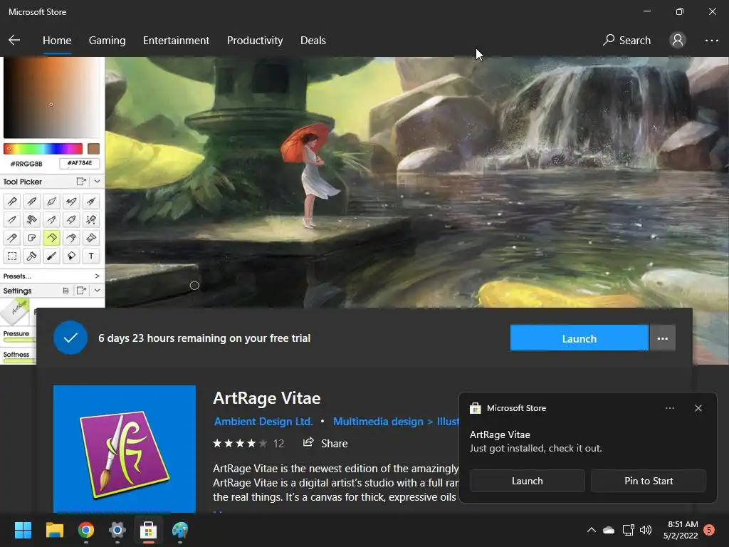Open the Multimedia design category link
Screen dimensions: 729x547
(x=378, y=422)
